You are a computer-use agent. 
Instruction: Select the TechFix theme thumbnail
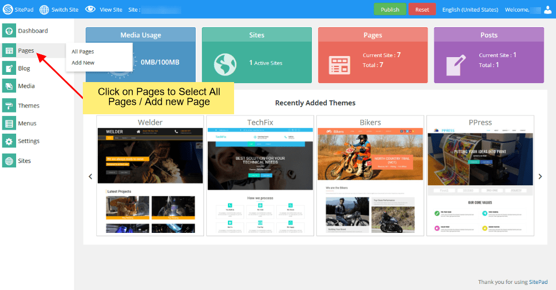[x=260, y=181]
